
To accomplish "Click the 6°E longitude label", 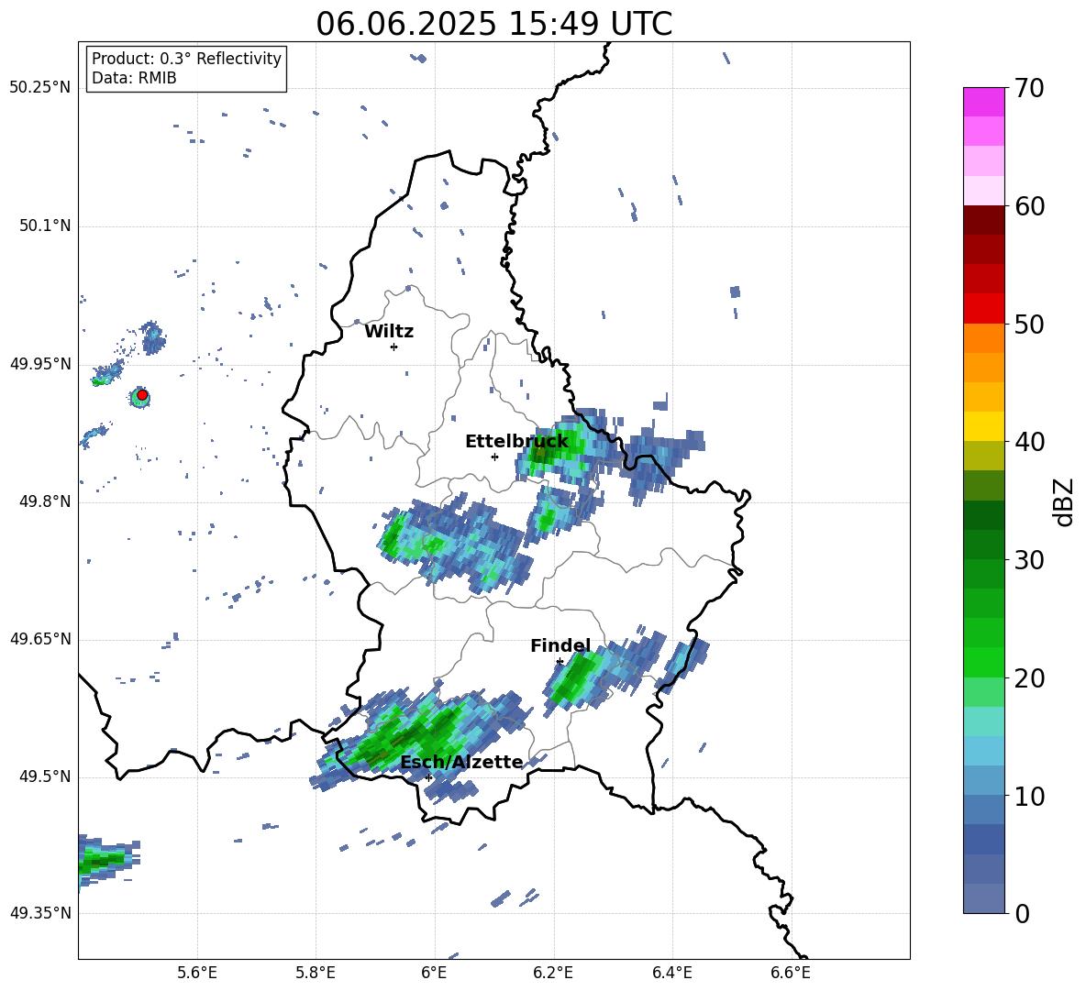I will 434,973.
